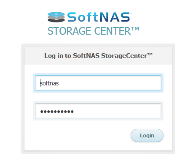Focus the username input field

pyautogui.click(x=98, y=83)
